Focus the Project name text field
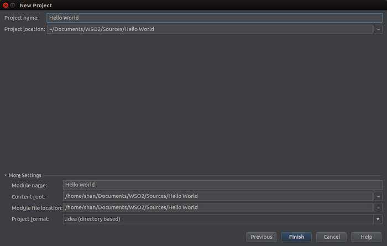 point(215,18)
